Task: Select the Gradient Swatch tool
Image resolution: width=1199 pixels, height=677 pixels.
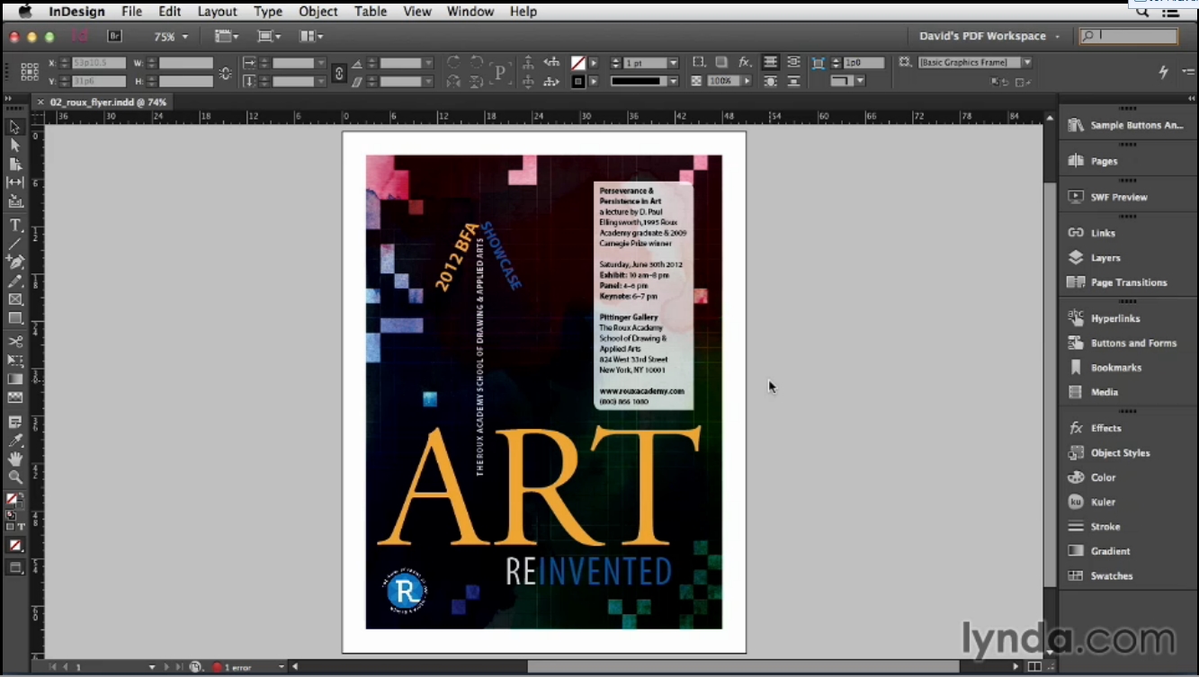Action: point(15,379)
